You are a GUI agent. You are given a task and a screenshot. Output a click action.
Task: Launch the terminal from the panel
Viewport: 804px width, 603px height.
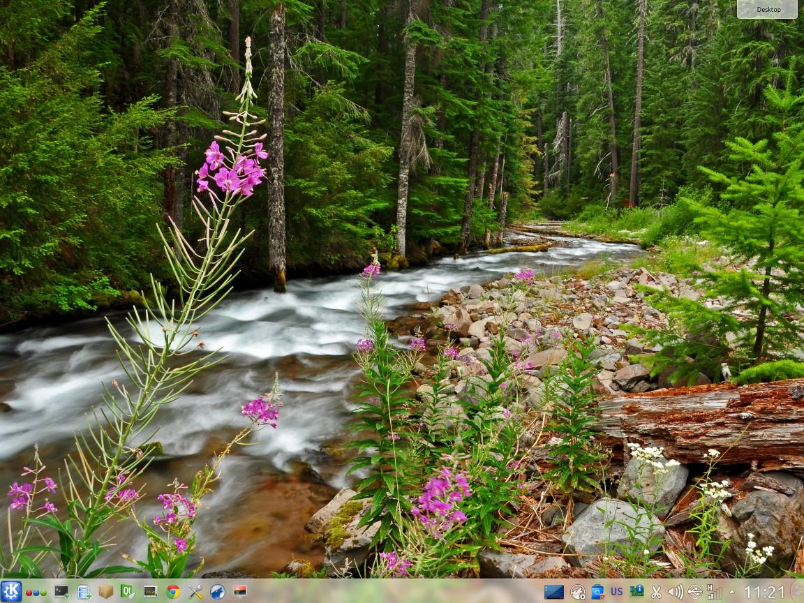pyautogui.click(x=61, y=592)
